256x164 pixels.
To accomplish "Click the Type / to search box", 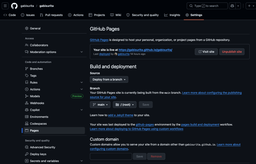I will click(207, 6).
